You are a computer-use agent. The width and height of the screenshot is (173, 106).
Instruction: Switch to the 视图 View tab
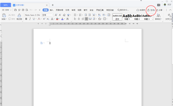(80, 10)
